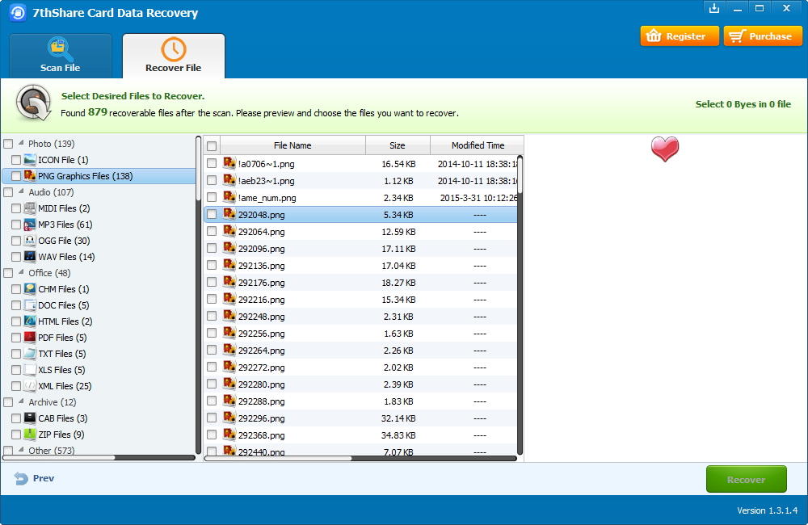Tick the checkbox for 292368.png
Image resolution: width=808 pixels, height=525 pixels.
point(211,435)
